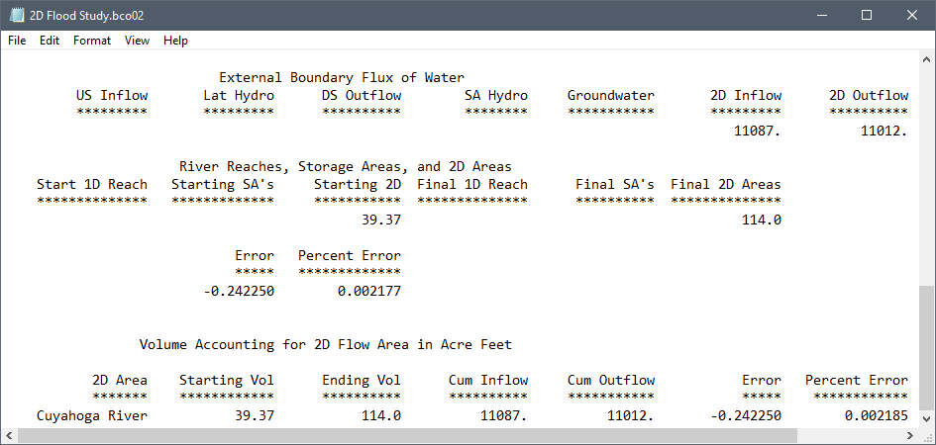Click the Volume Accounting for 2D Flow Area heading
936x445 pixels.
[x=325, y=345]
